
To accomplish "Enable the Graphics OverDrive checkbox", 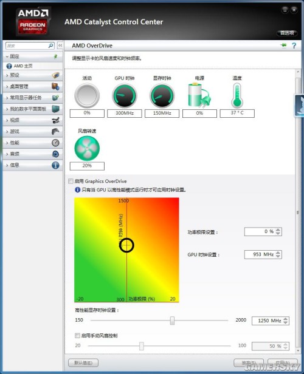I will (71, 182).
